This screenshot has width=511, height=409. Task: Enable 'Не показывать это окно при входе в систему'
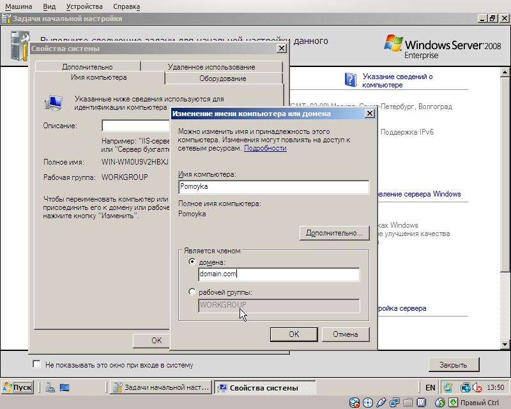tap(36, 364)
